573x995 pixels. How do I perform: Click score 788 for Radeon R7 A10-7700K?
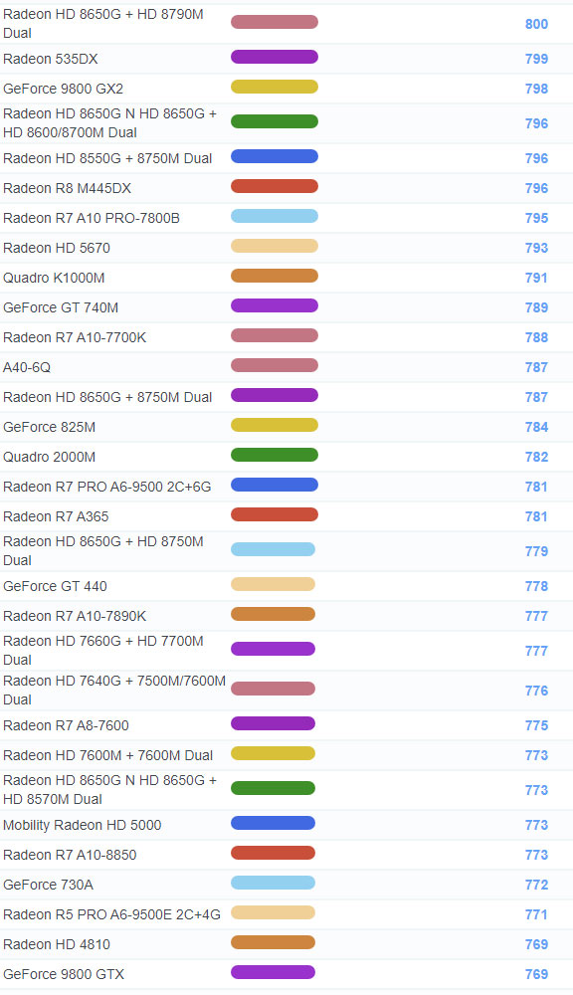coord(536,337)
